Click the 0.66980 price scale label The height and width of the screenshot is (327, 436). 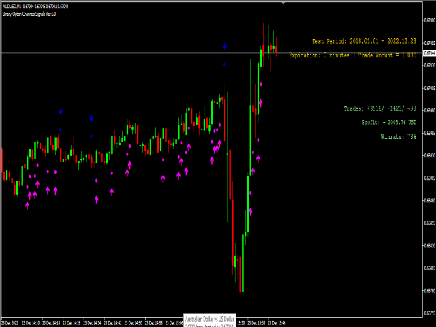click(429, 110)
